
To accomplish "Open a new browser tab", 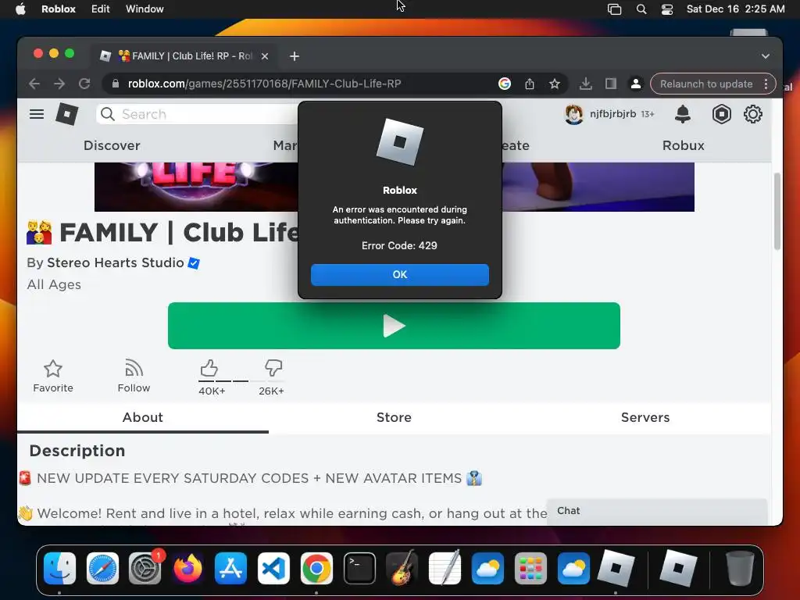I will (295, 56).
